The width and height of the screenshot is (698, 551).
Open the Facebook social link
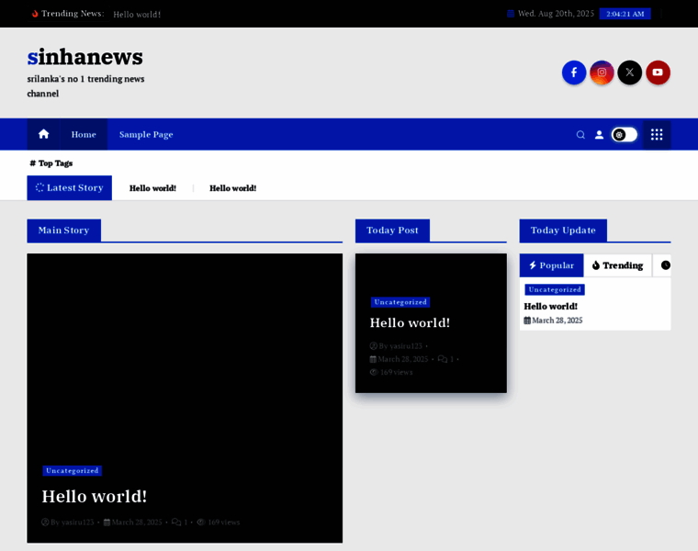[x=574, y=73]
